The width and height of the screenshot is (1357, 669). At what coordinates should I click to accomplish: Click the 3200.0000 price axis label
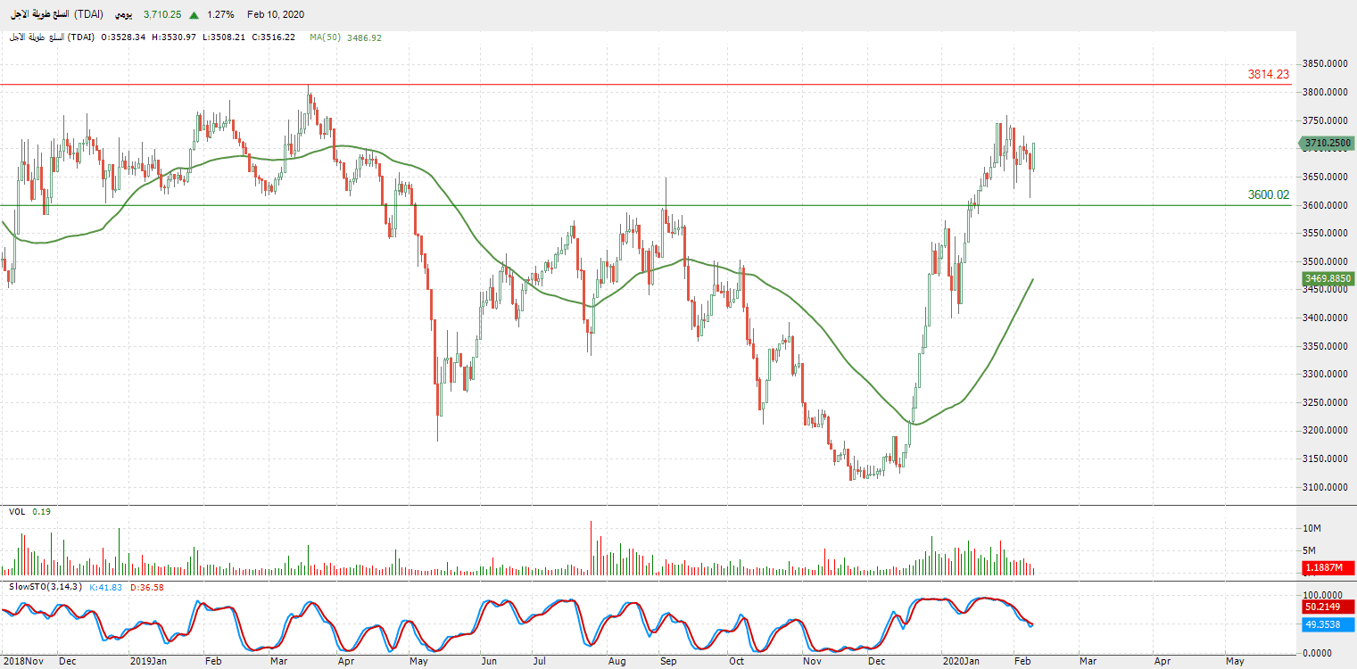tap(1325, 431)
